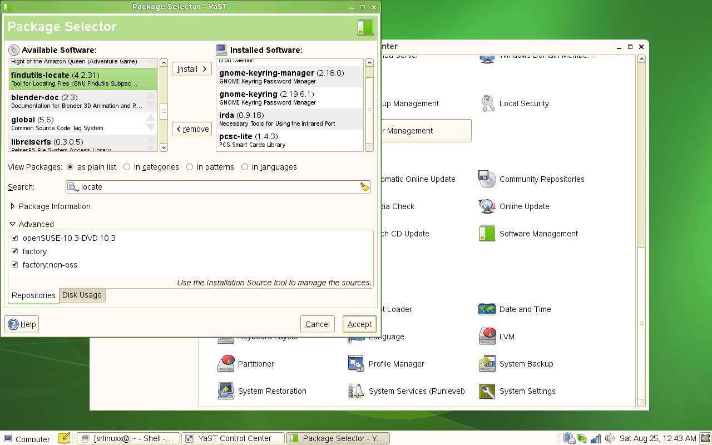The width and height of the screenshot is (712, 445).
Task: Select 'as plain list' view option
Action: coord(92,167)
